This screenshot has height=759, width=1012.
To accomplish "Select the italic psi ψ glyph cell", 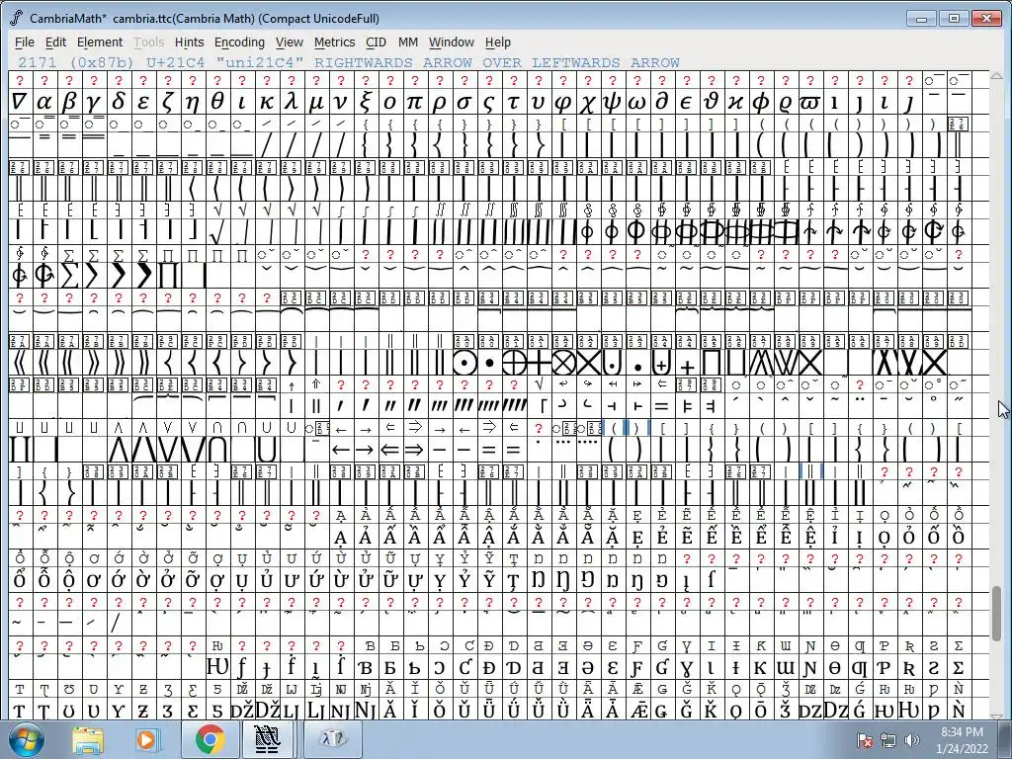I will (x=613, y=102).
